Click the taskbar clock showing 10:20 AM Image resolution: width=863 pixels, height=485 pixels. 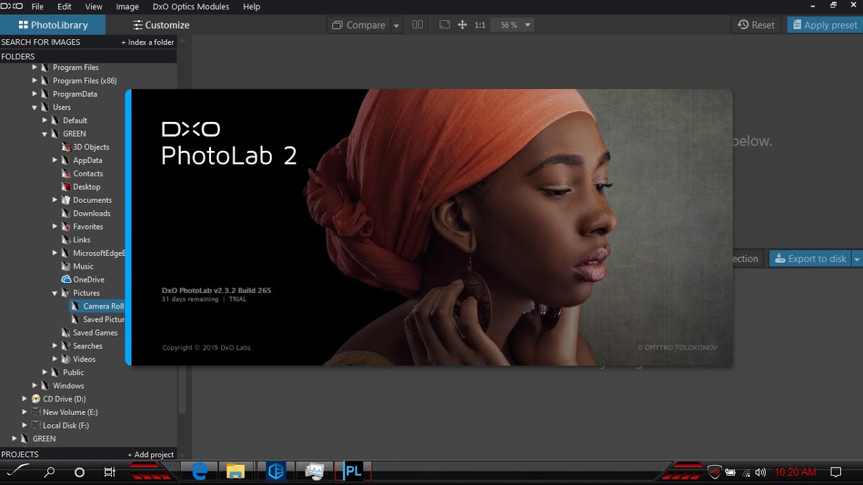(795, 472)
